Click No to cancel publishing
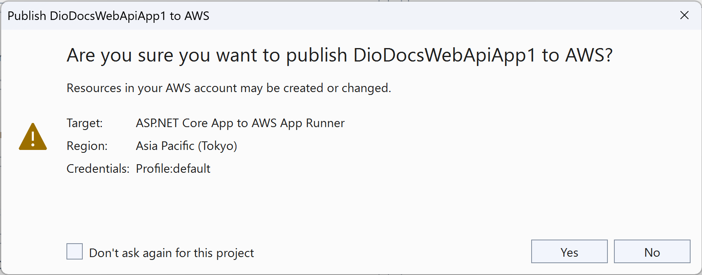Screen dimensions: 702x275 coord(652,252)
